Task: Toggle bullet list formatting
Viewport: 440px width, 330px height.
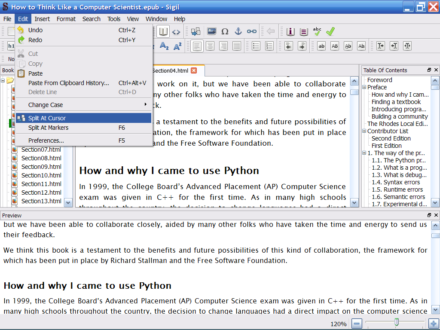Action: (x=256, y=46)
